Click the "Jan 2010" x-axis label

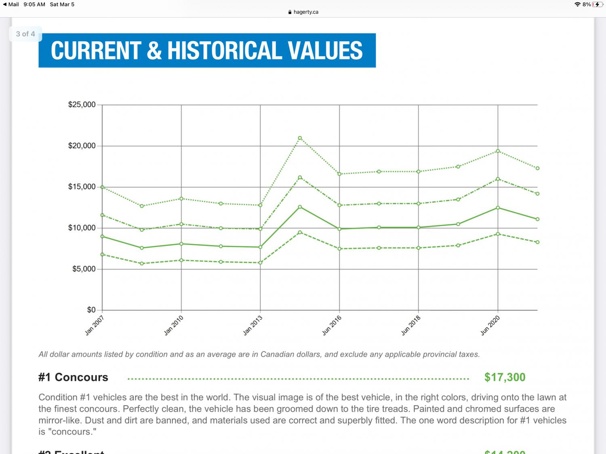tap(174, 325)
